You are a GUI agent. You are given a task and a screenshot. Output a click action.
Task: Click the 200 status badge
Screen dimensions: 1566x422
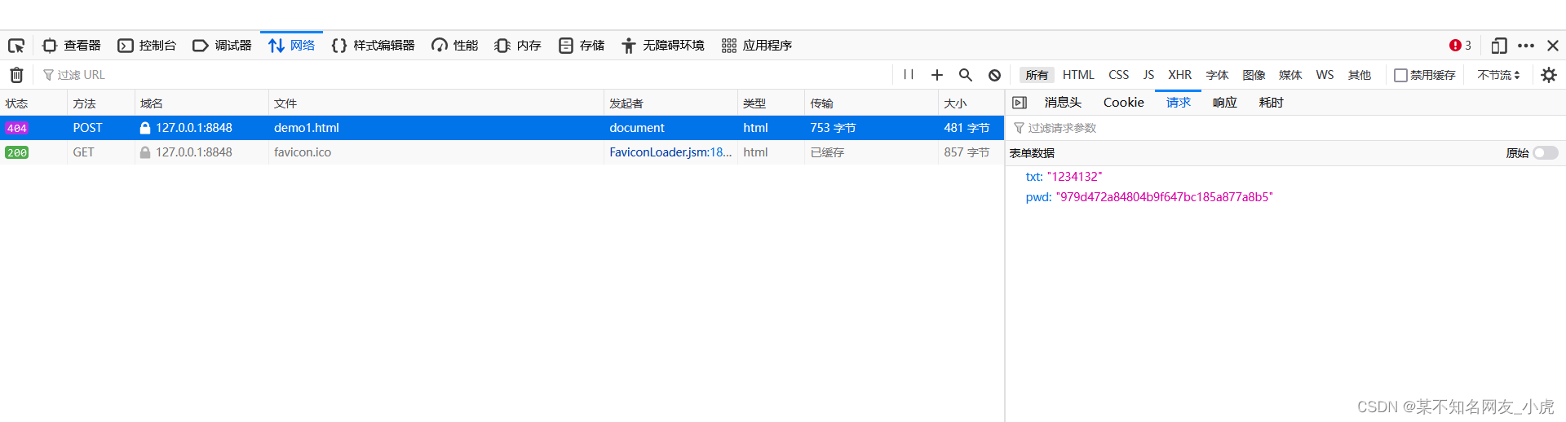16,152
